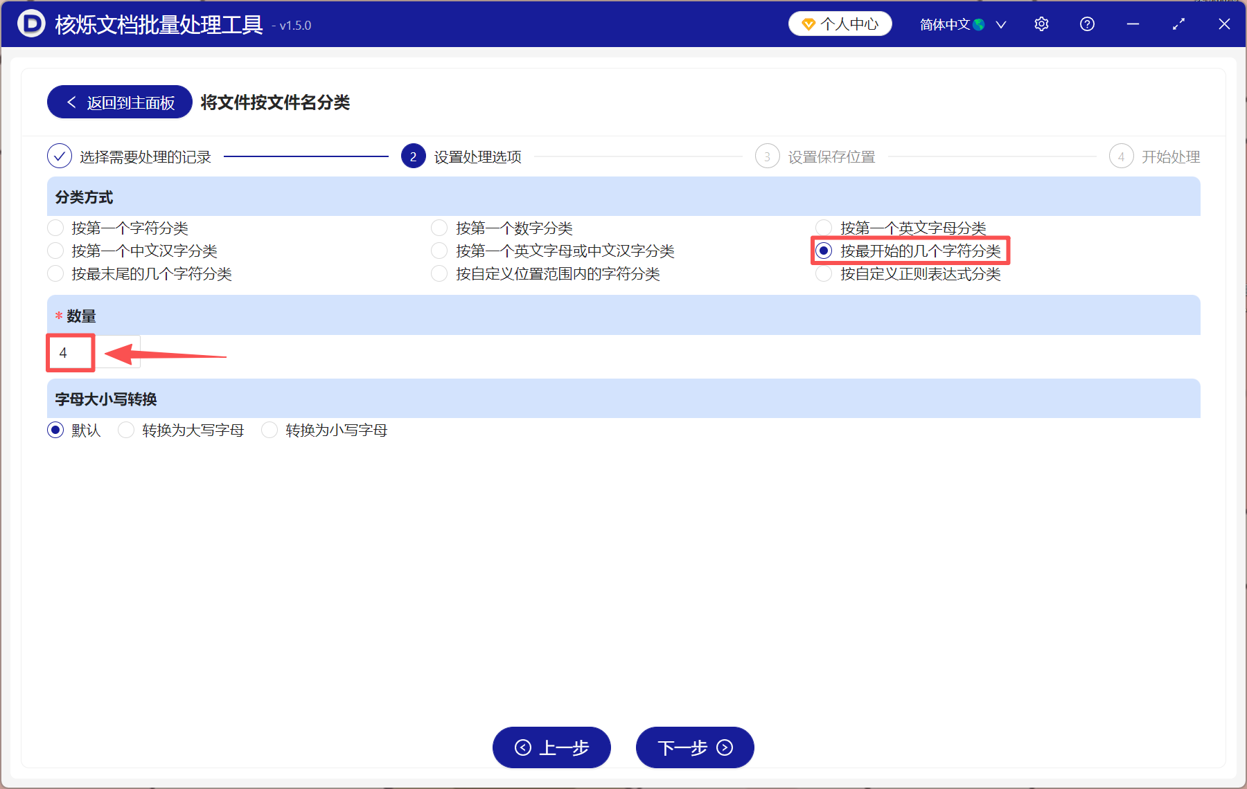Click the help question mark icon
The width and height of the screenshot is (1247, 789).
coord(1086,24)
